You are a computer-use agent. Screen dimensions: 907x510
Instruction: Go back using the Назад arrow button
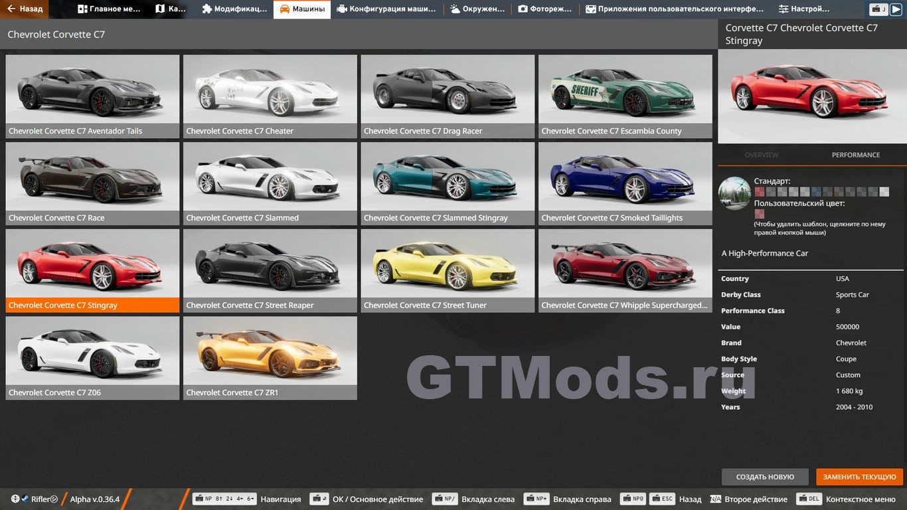pos(25,9)
